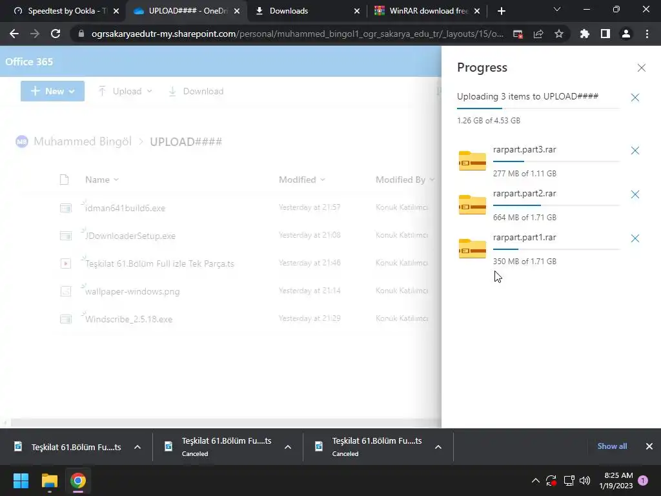Click rarpart.part2.rar progress bar
Image resolution: width=661 pixels, height=496 pixels.
click(x=556, y=205)
